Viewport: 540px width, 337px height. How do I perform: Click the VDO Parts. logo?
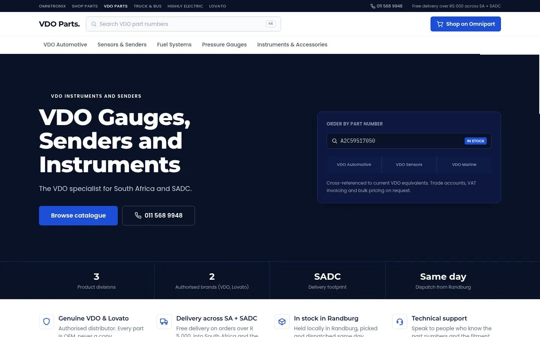[59, 24]
